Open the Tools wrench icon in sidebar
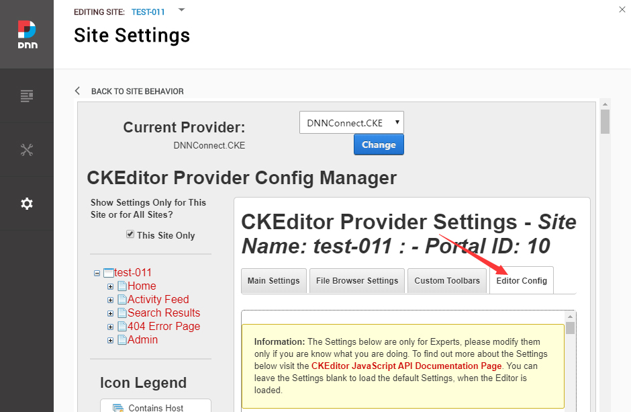The height and width of the screenshot is (412, 631). click(x=27, y=150)
